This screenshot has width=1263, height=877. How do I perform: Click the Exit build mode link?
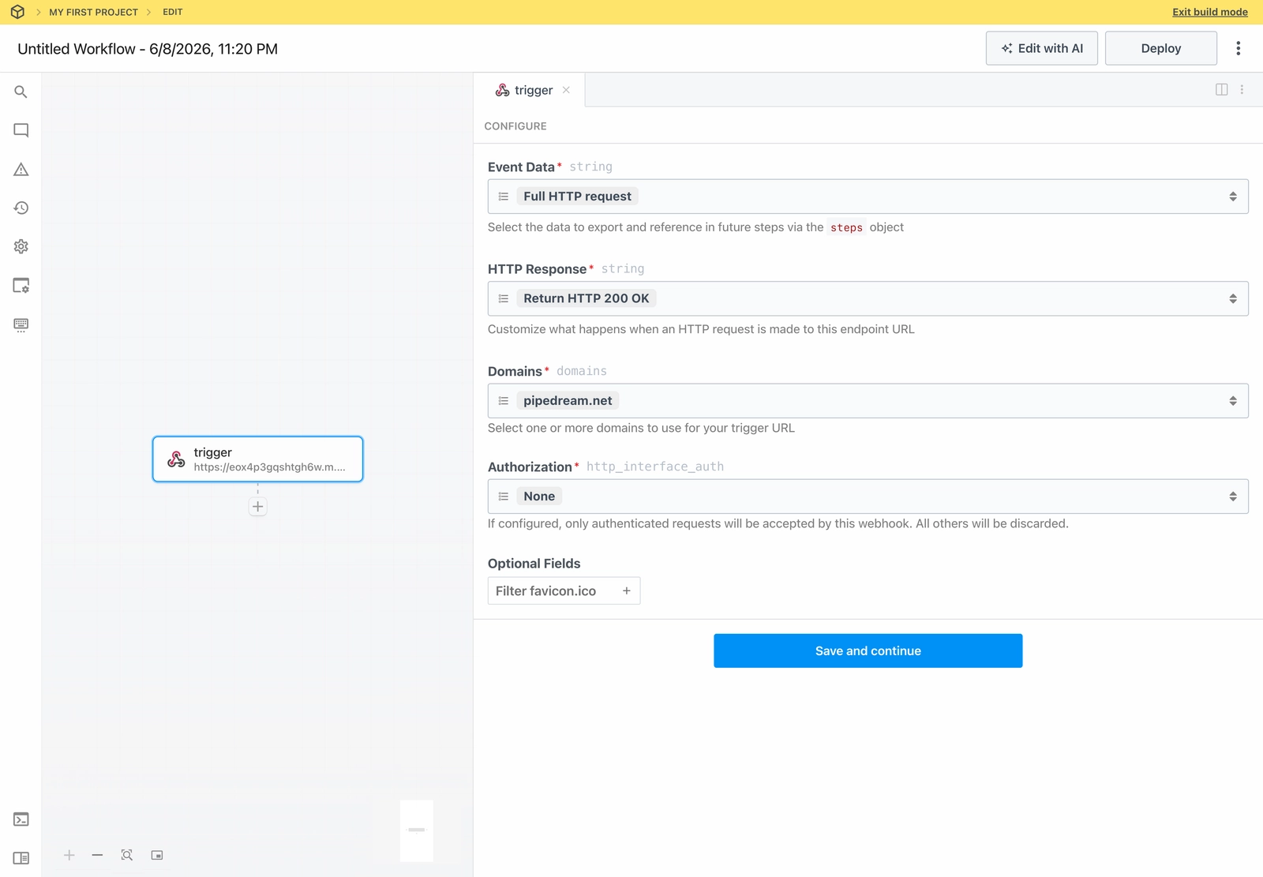coord(1209,12)
